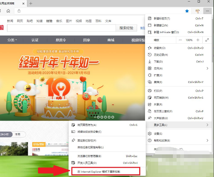This screenshot has height=177, width=214.
Task: Open Browser task manager (浏览器任务管理器)
Action: [x=107, y=156]
